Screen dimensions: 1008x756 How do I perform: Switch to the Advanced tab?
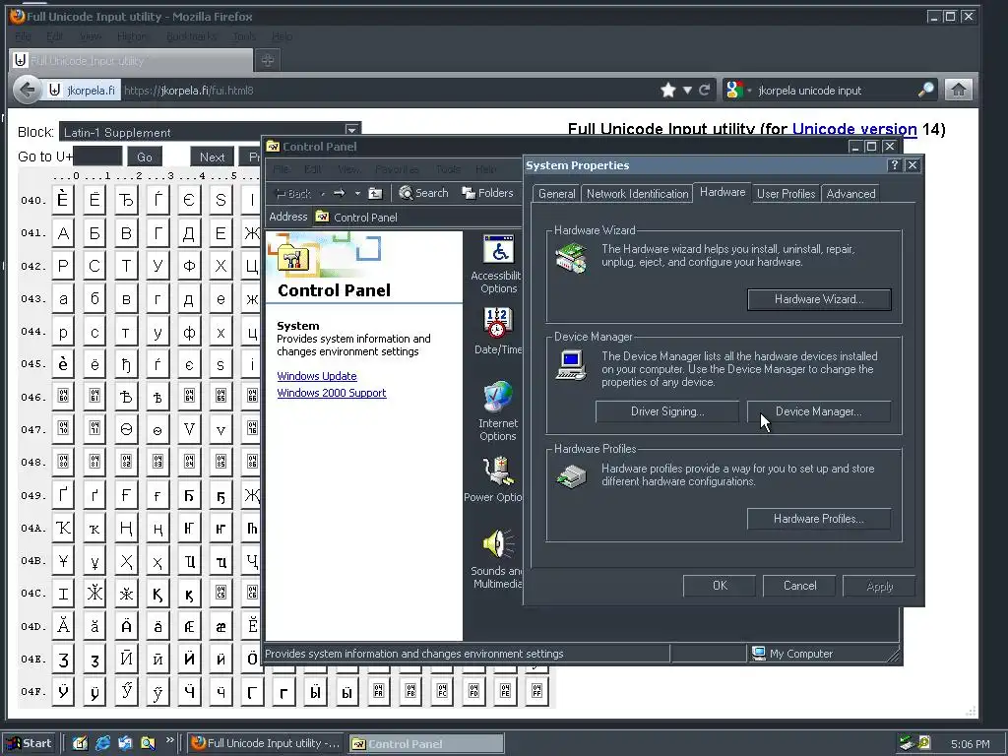[x=850, y=194]
